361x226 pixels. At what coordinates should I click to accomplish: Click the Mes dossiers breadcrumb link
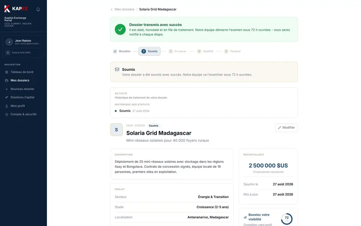point(124,9)
